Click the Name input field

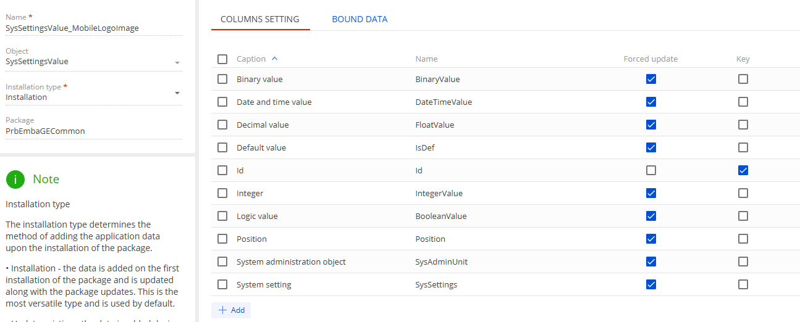tap(93, 28)
